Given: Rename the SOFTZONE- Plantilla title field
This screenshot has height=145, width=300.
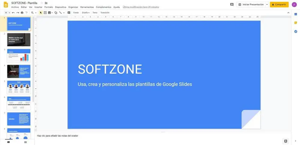Looking at the screenshot, I should [x=24, y=3].
